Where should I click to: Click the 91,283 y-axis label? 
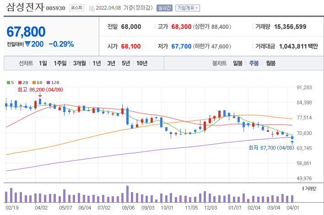tap(304, 87)
